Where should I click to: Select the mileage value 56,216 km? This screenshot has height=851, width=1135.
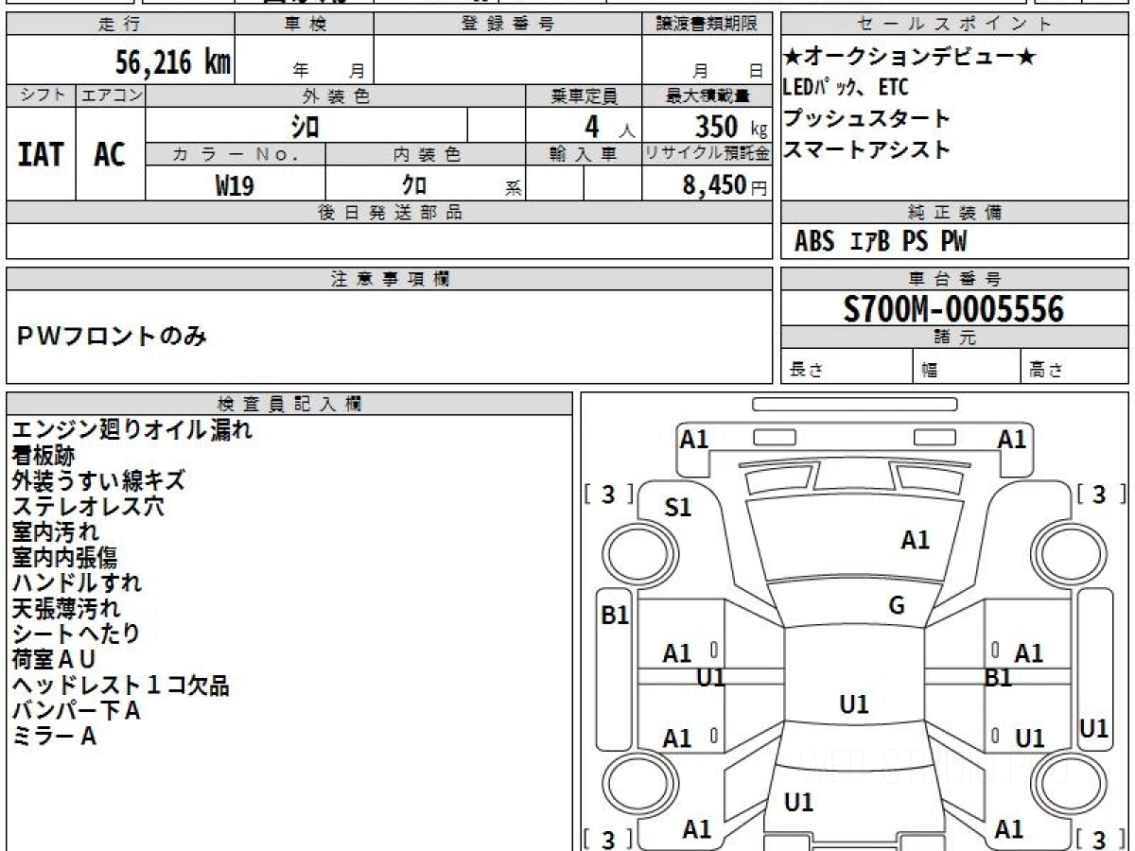pos(173,62)
